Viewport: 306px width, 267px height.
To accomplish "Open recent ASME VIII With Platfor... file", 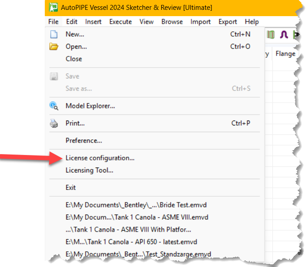I will click(155, 230).
